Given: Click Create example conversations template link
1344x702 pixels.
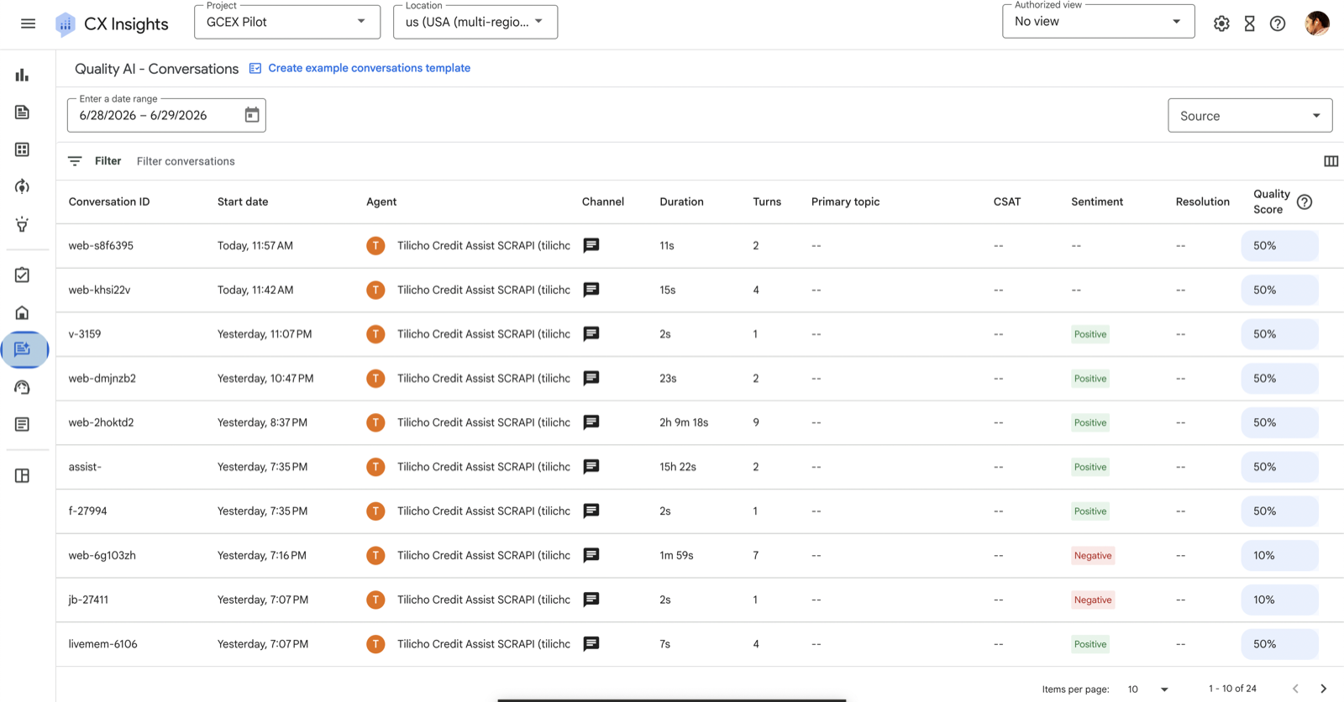Looking at the screenshot, I should pos(369,68).
